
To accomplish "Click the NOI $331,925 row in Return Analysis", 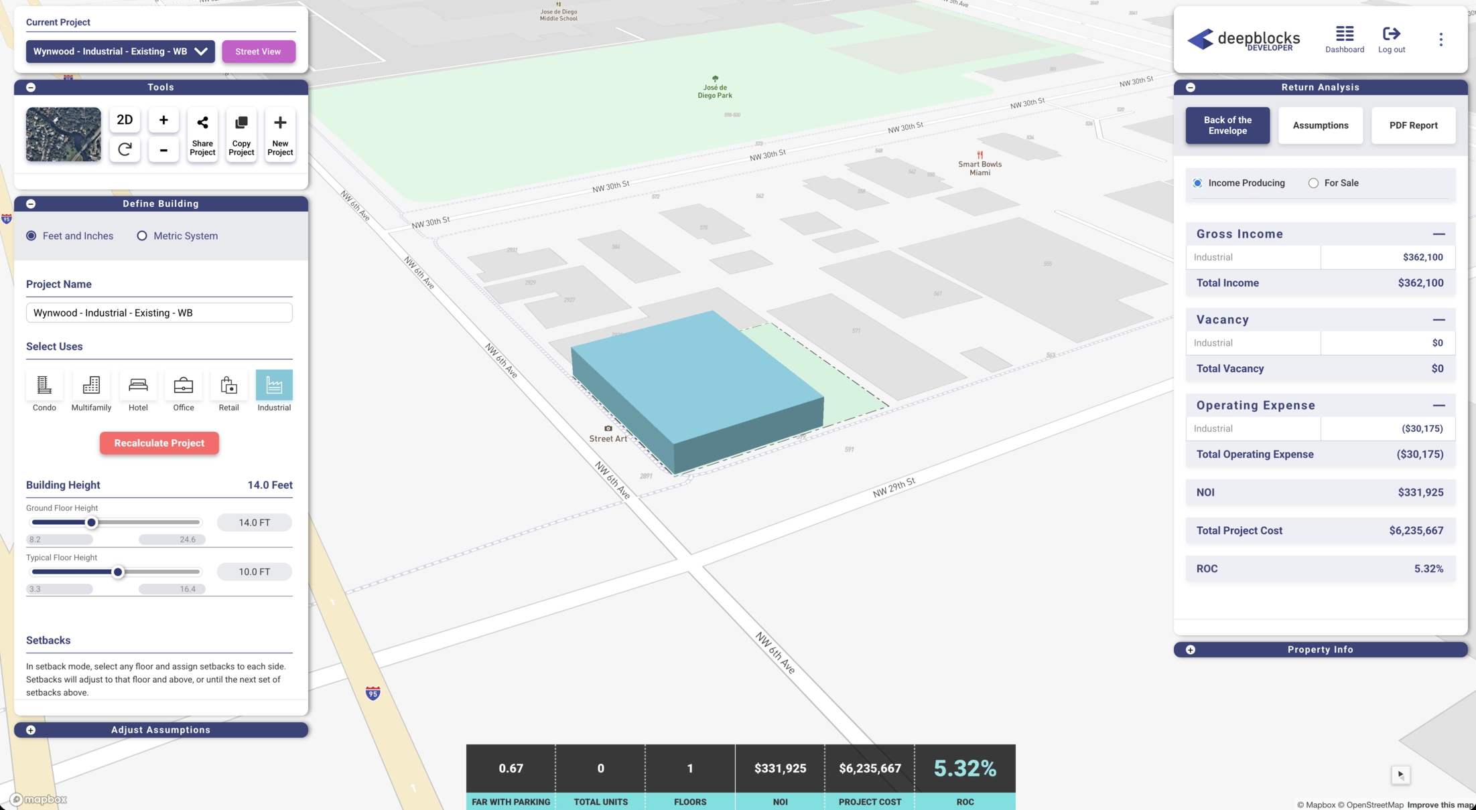I will coord(1321,492).
